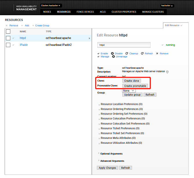Image resolution: width=194 pixels, height=178 pixels.
Task: Open the Fence Devices tab
Action: pyautogui.click(x=85, y=12)
